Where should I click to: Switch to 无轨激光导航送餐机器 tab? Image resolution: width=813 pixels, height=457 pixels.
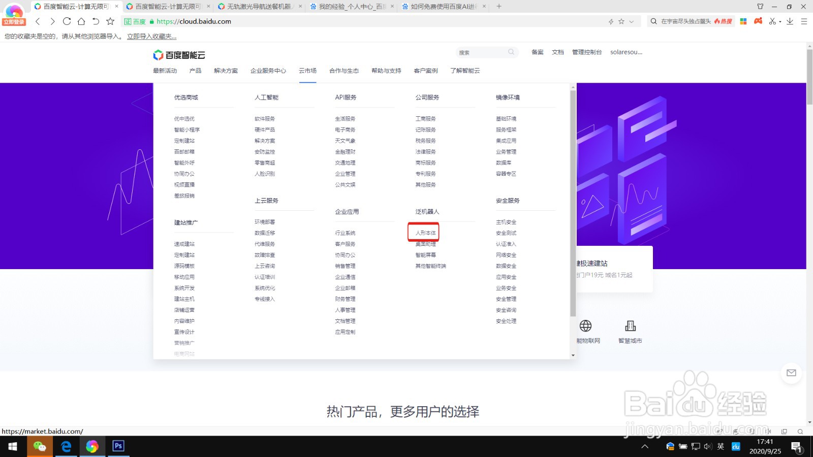click(259, 7)
